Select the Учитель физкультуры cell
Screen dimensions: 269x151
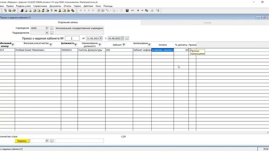92,50
